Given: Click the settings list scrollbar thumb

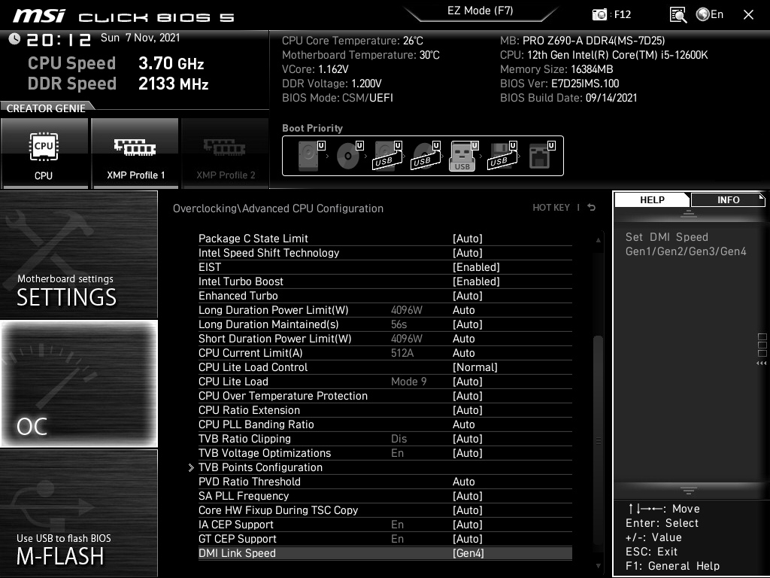Looking at the screenshot, I should coord(598,440).
